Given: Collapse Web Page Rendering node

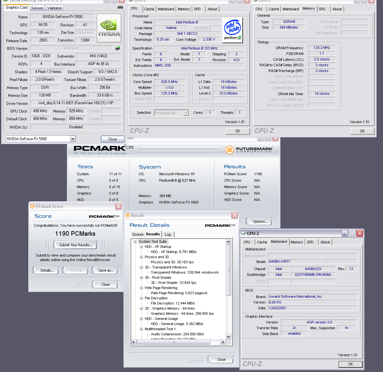Looking at the screenshot, I should [141, 288].
